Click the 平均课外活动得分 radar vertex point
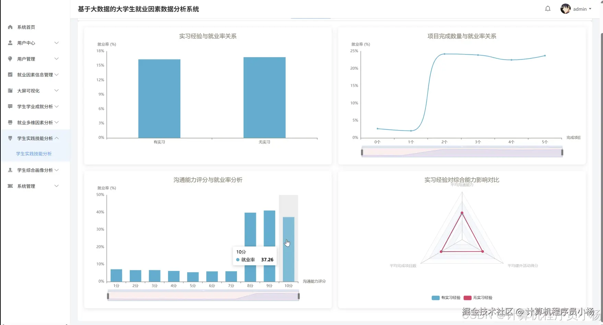Viewport: 603px width, 325px height. point(483,251)
